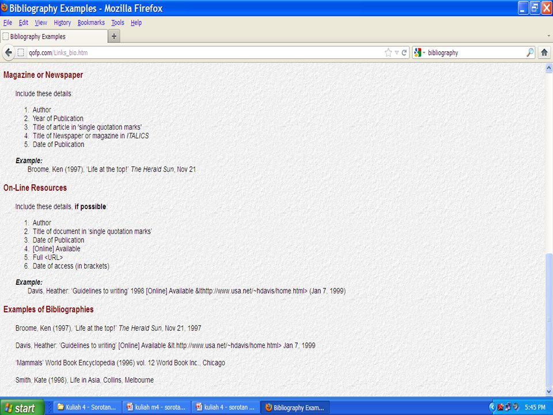The height and width of the screenshot is (415, 553).
Task: Click the scrollbar down arrow
Action: tap(549, 391)
